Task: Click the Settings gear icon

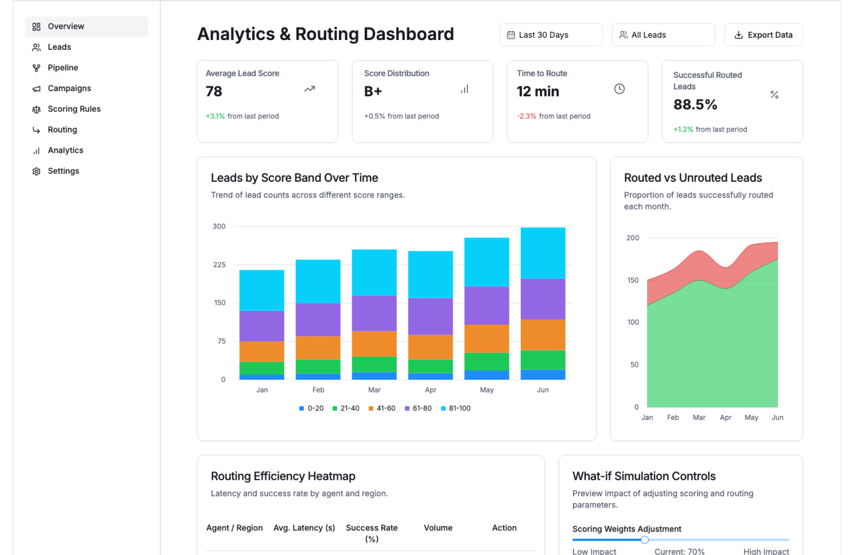Action: pyautogui.click(x=36, y=171)
